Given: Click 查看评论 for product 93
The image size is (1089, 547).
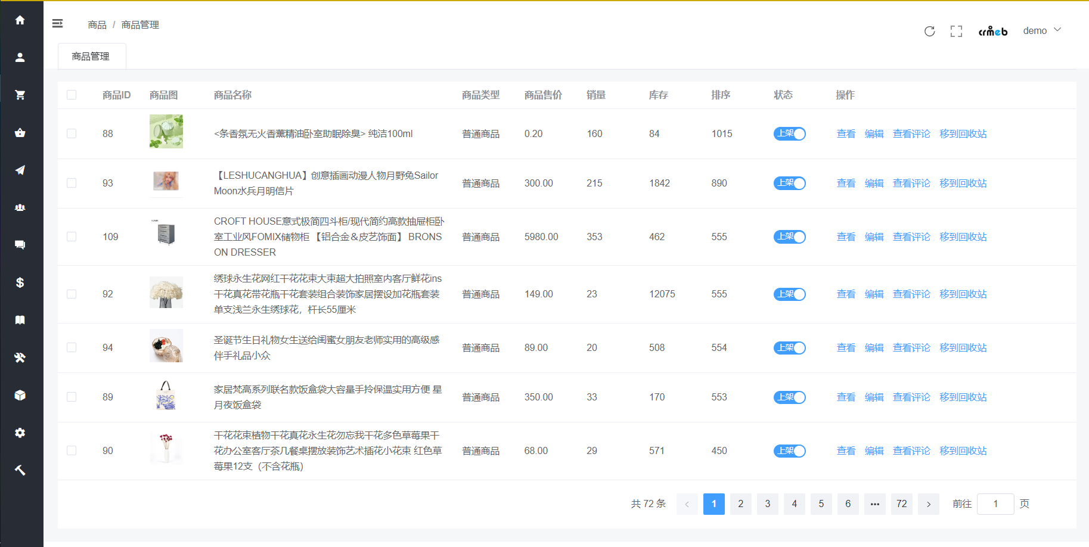Looking at the screenshot, I should 911,183.
